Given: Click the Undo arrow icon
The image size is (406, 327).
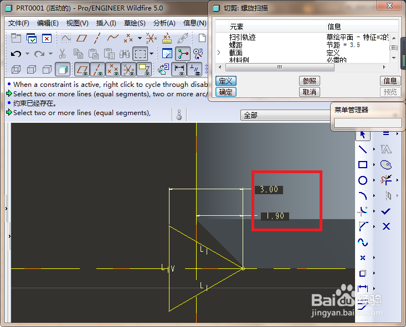Looking at the screenshot, I should 16,54.
